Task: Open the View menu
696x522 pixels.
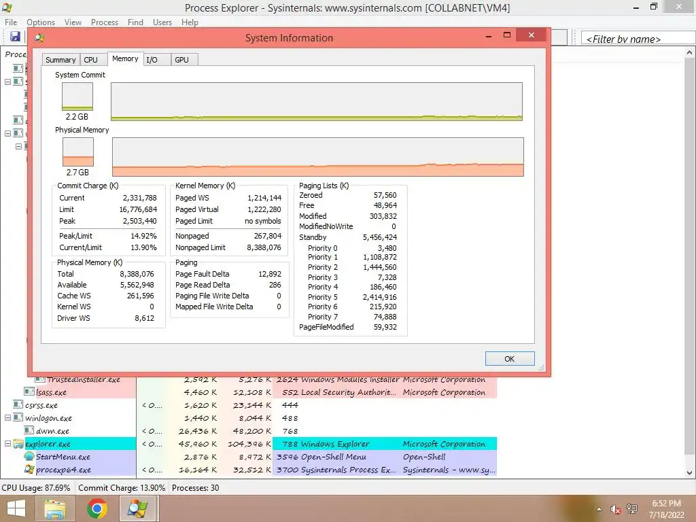Action: (x=73, y=22)
